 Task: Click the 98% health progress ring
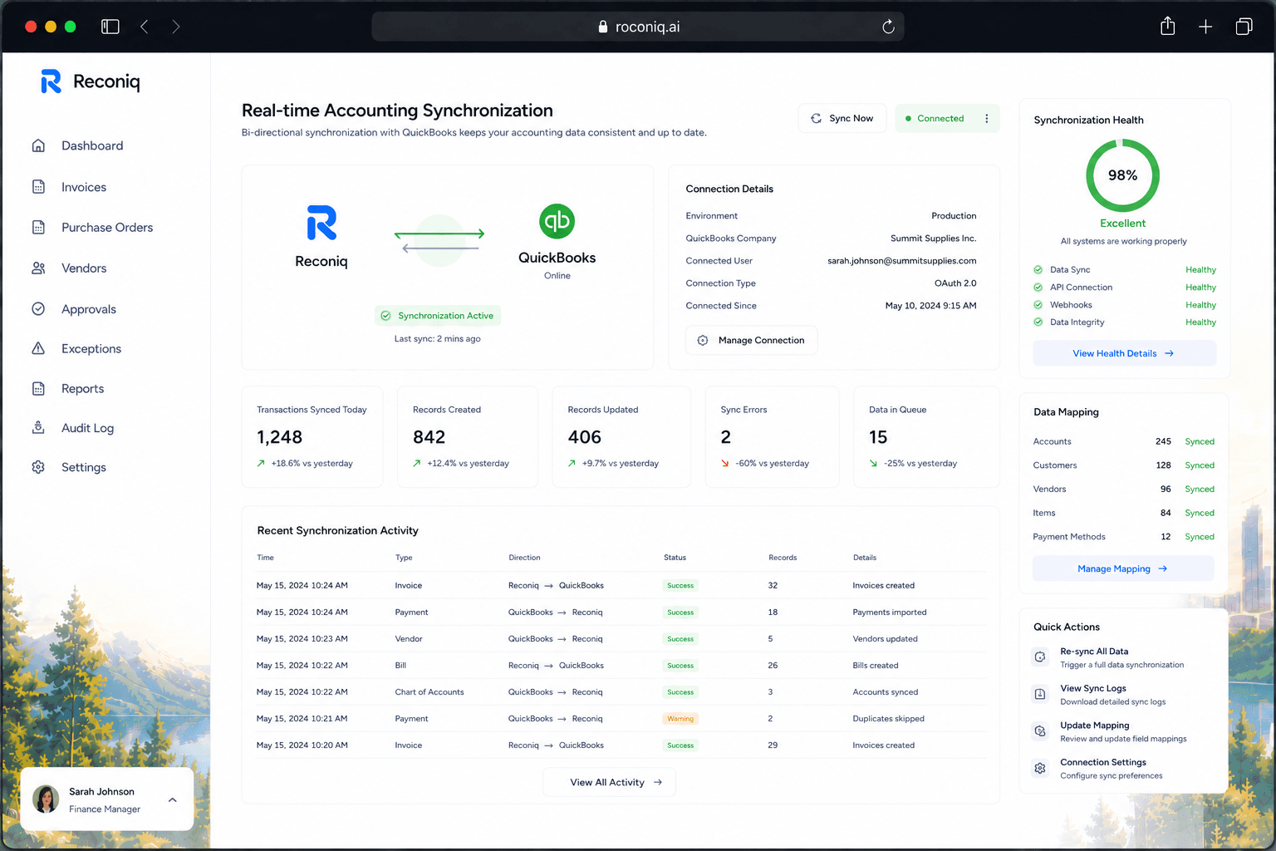(1122, 175)
